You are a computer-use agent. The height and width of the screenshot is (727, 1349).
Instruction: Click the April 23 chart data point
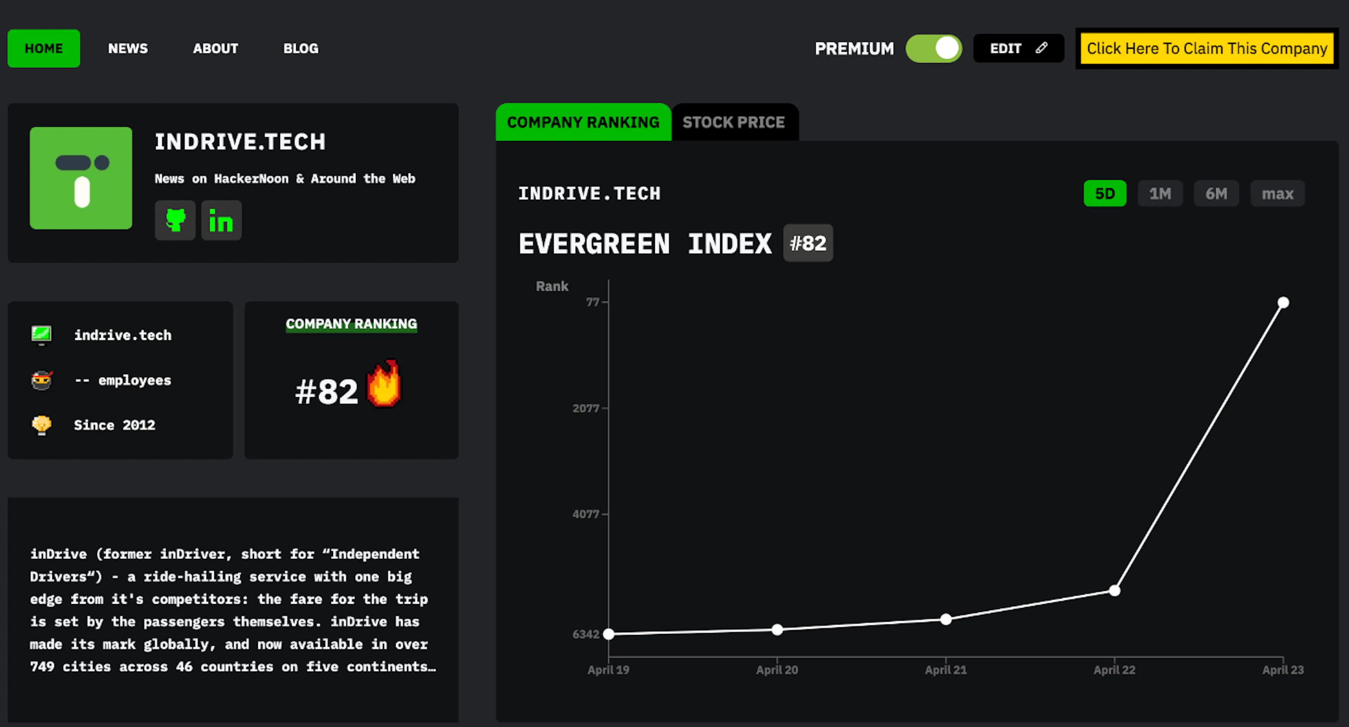pos(1283,303)
